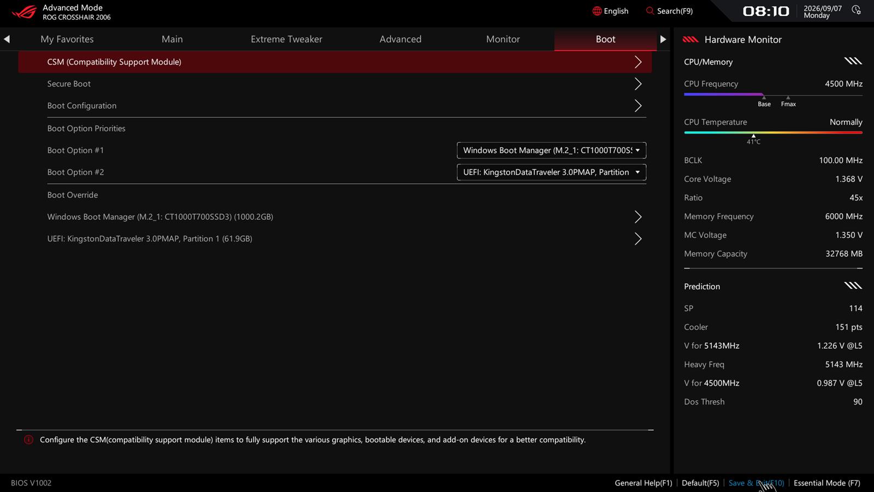Switch to the Extreme Tweaker tab
The width and height of the screenshot is (874, 492).
tap(286, 39)
